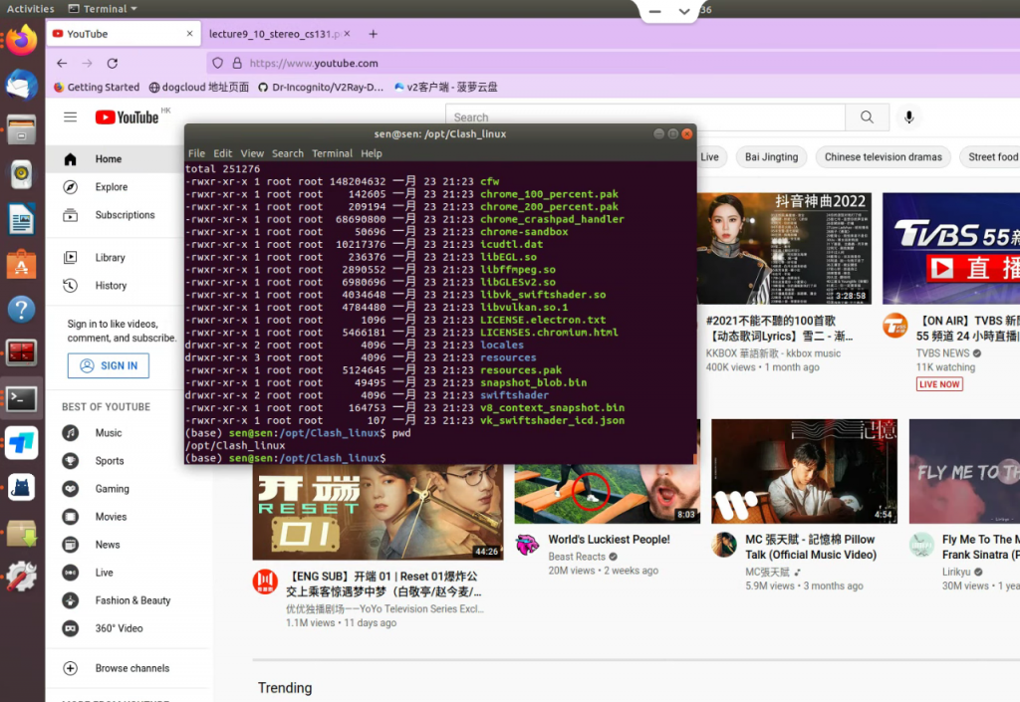Click the YouTube search input field
The image size is (1020, 702).
pyautogui.click(x=643, y=117)
